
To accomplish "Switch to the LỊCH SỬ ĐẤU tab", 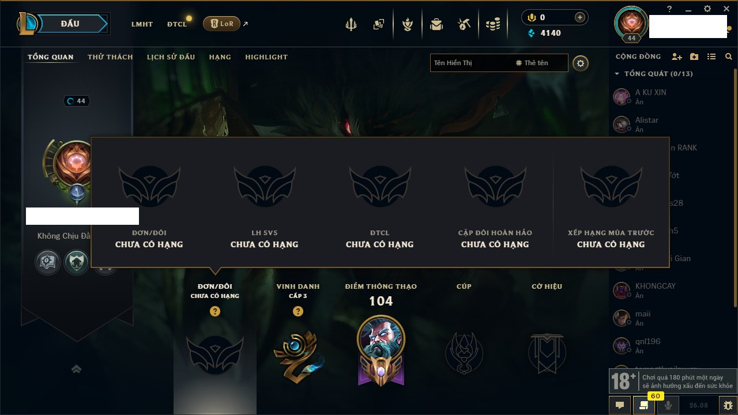I will (171, 57).
